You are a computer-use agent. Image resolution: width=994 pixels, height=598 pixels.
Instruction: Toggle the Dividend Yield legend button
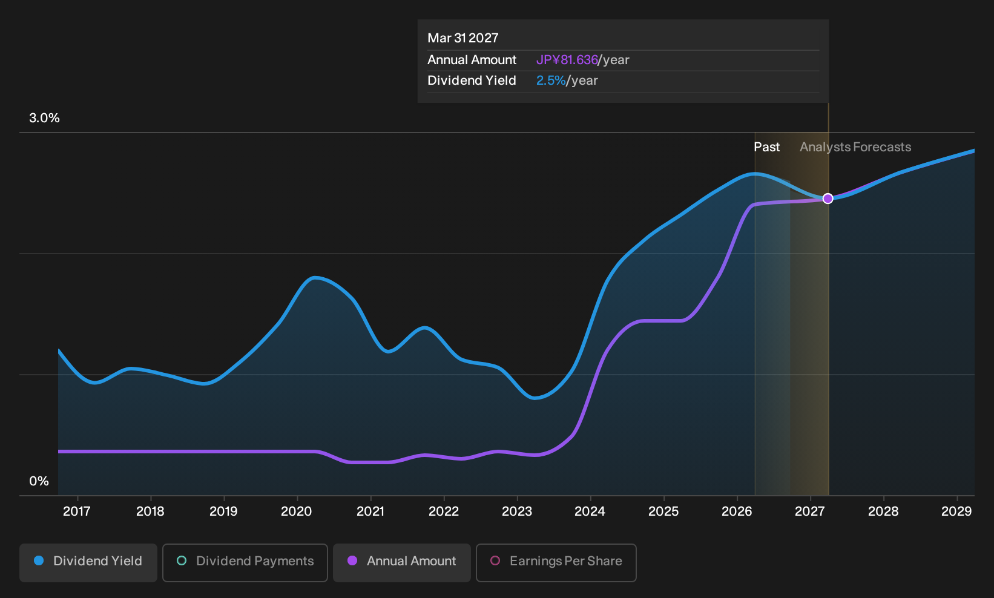pos(88,563)
